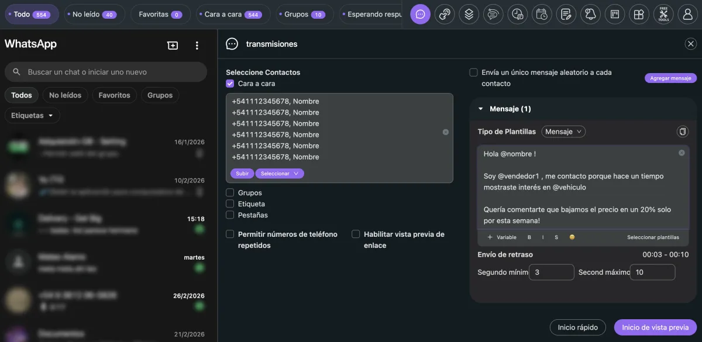Select the Todo 554 tab
The width and height of the screenshot is (702, 342).
point(32,14)
